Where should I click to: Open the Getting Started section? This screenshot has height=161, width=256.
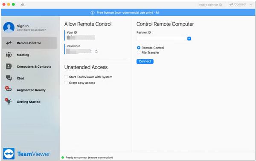tap(29, 102)
